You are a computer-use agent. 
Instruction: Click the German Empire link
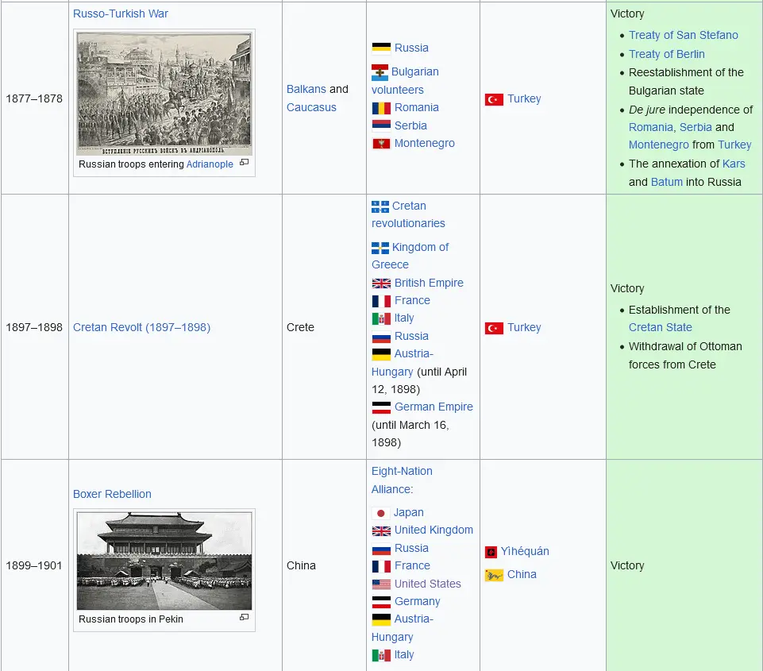pyautogui.click(x=434, y=407)
